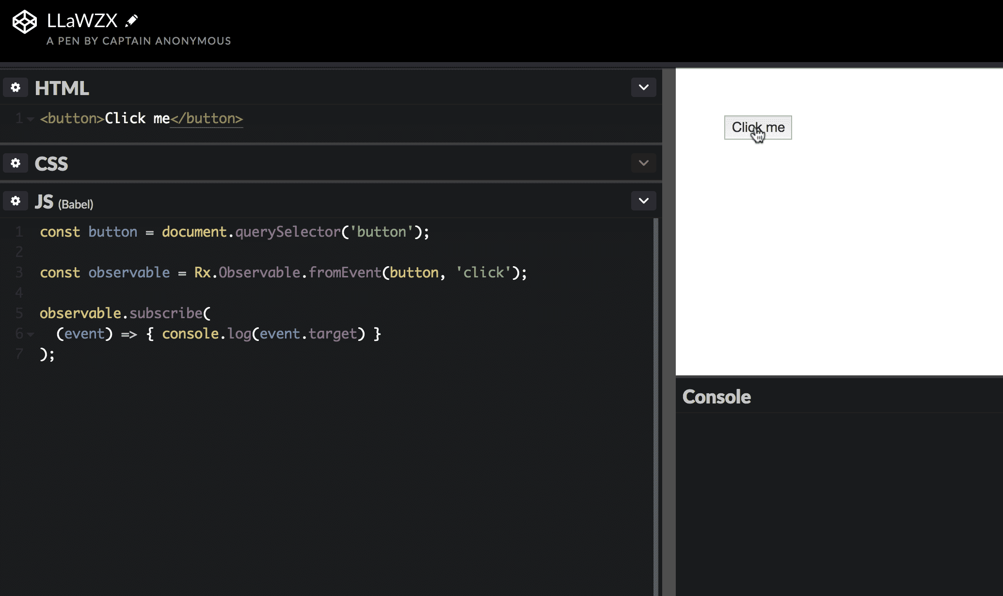The image size is (1003, 596).
Task: Open the JS panel settings gear
Action: 16,200
